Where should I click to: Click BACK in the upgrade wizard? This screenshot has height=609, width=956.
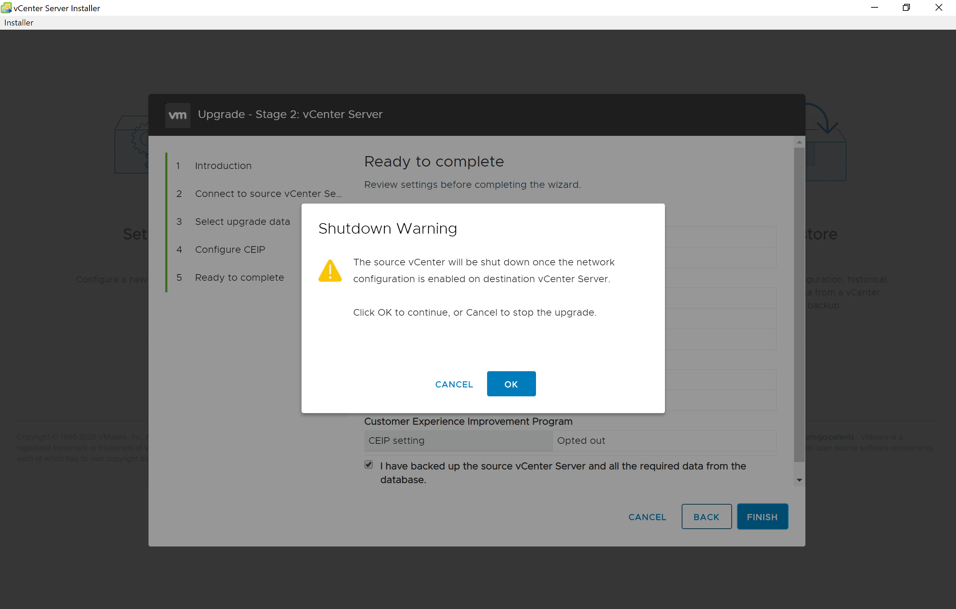(706, 516)
